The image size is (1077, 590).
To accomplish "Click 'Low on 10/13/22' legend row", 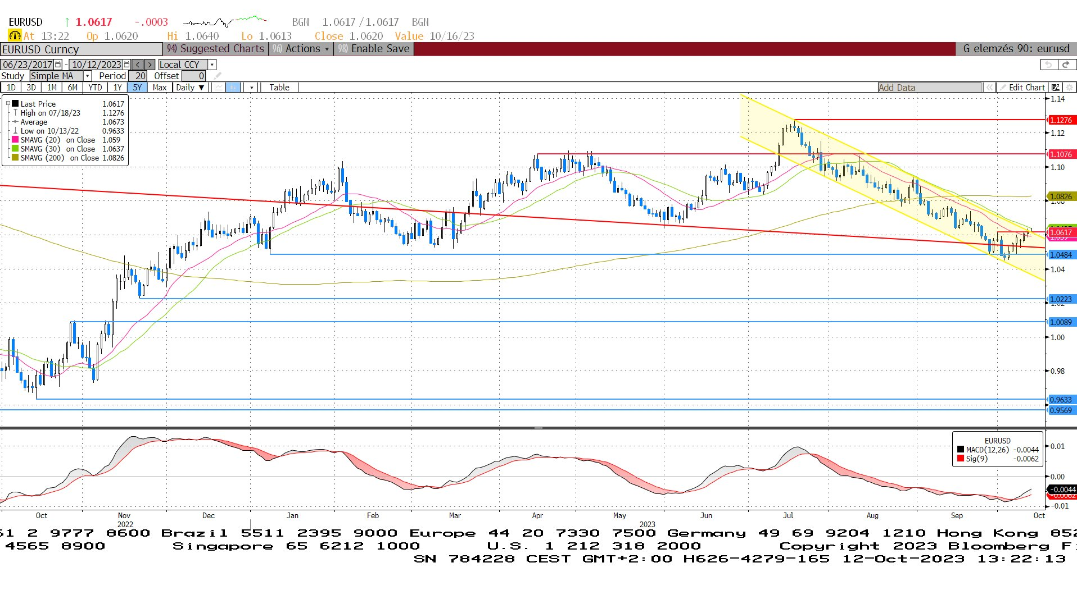I will tap(69, 131).
